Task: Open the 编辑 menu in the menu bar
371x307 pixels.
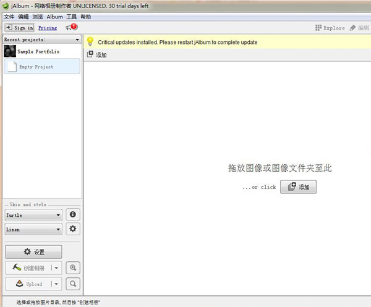Action: [x=23, y=17]
